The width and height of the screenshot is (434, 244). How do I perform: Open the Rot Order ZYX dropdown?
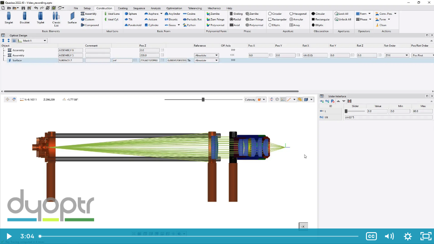pos(397,55)
